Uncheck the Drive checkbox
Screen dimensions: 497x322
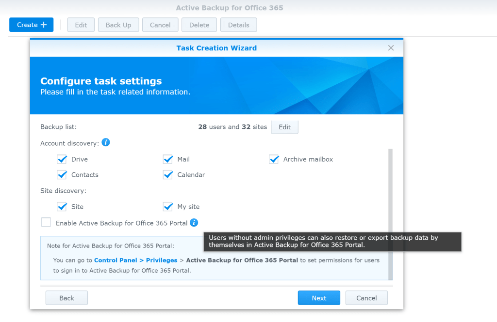click(x=62, y=159)
